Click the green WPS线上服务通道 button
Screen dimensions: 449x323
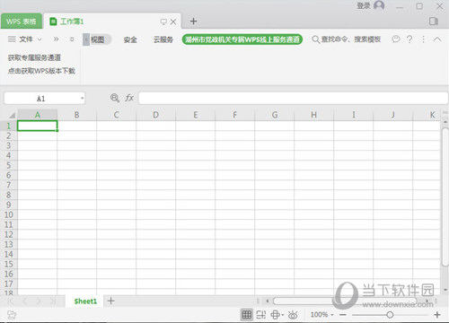[x=242, y=39]
